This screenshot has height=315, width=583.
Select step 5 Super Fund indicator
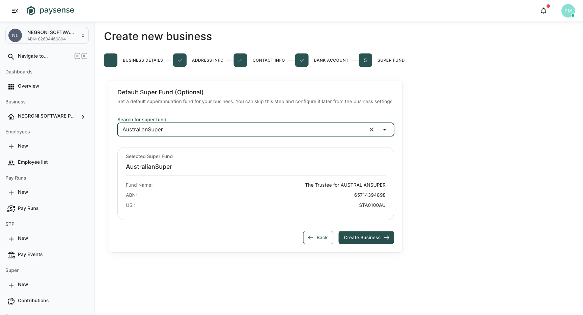tap(365, 60)
